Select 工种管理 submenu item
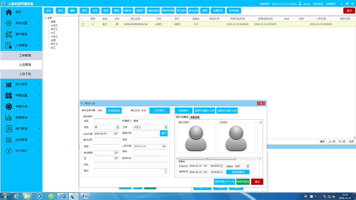The image size is (356, 200). click(x=21, y=56)
